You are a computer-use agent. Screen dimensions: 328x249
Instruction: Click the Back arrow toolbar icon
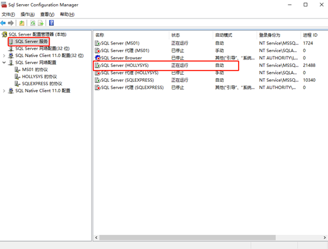tap(3, 23)
